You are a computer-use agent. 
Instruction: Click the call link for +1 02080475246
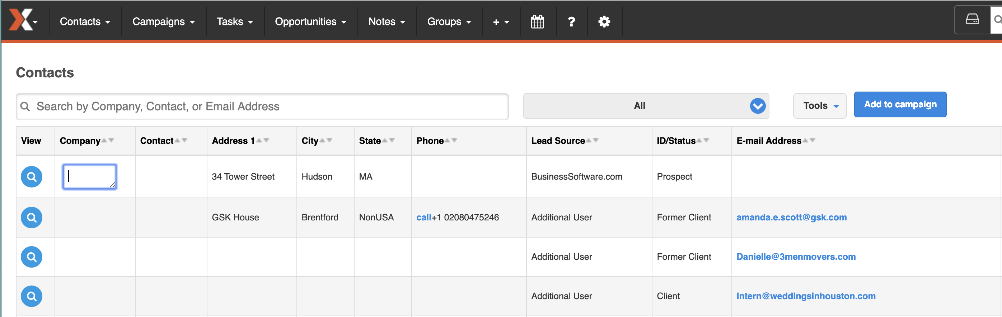(x=423, y=217)
